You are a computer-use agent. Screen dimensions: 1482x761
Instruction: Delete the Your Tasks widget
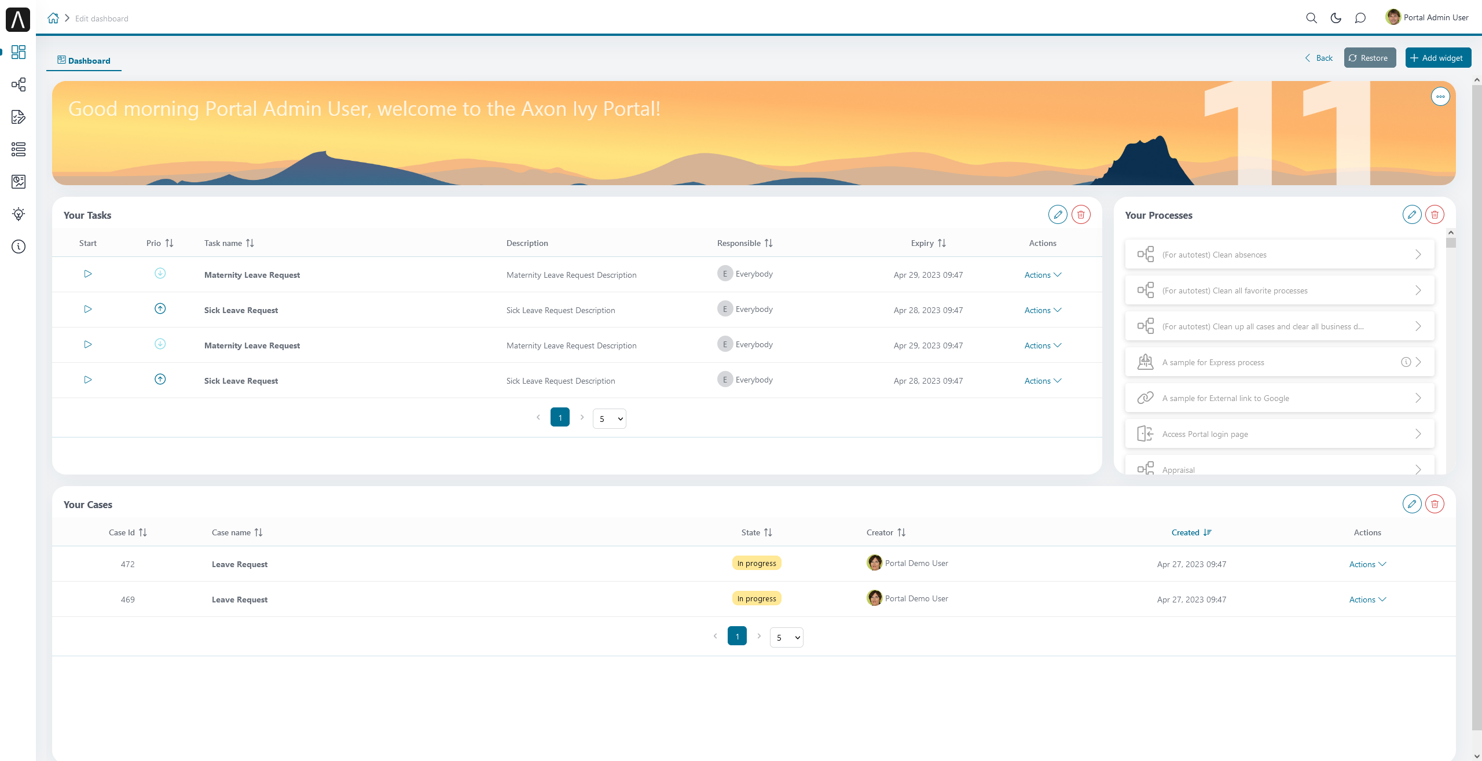(1081, 215)
